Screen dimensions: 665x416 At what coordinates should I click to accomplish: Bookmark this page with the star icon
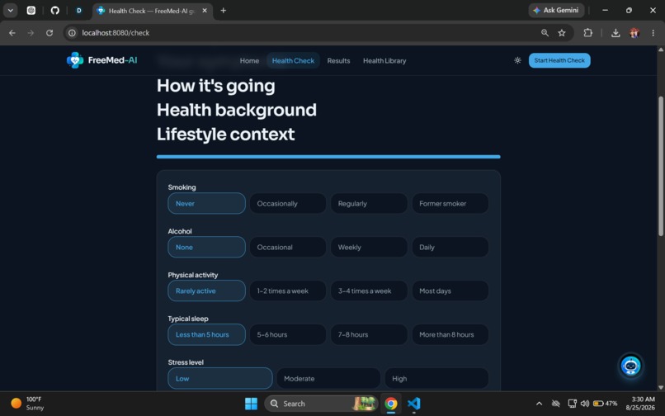coord(562,33)
